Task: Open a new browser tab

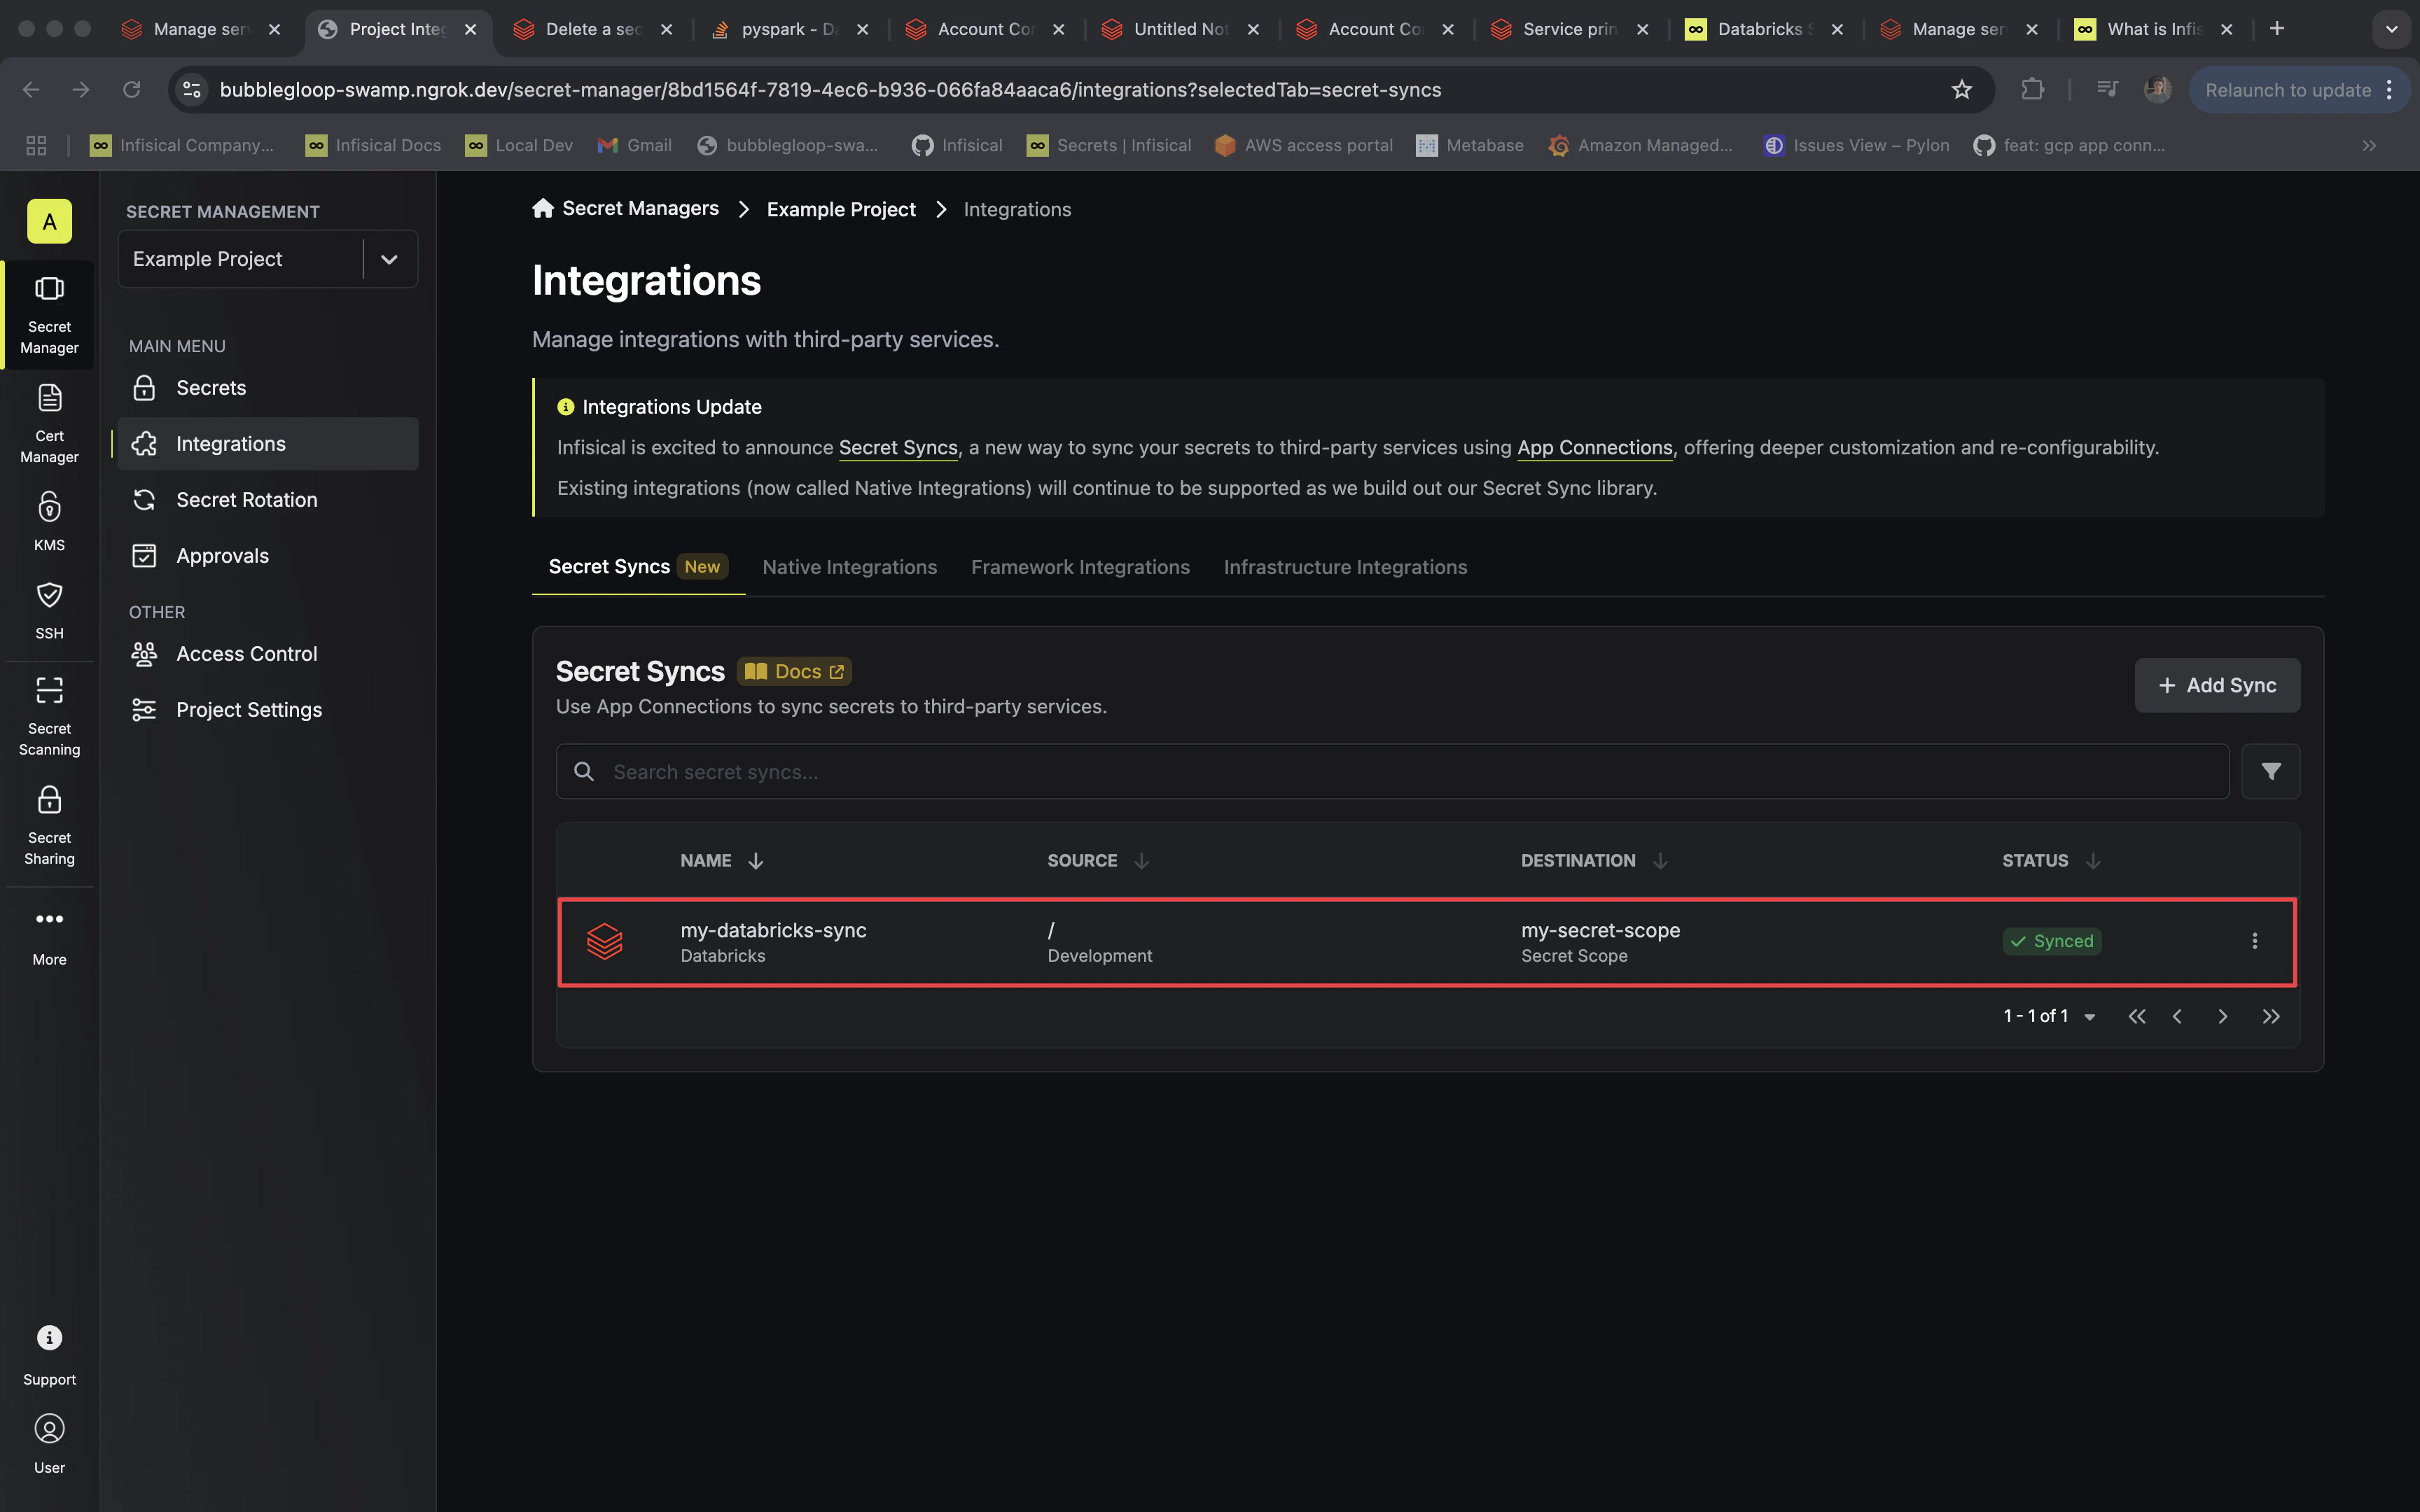Action: pos(2277,29)
